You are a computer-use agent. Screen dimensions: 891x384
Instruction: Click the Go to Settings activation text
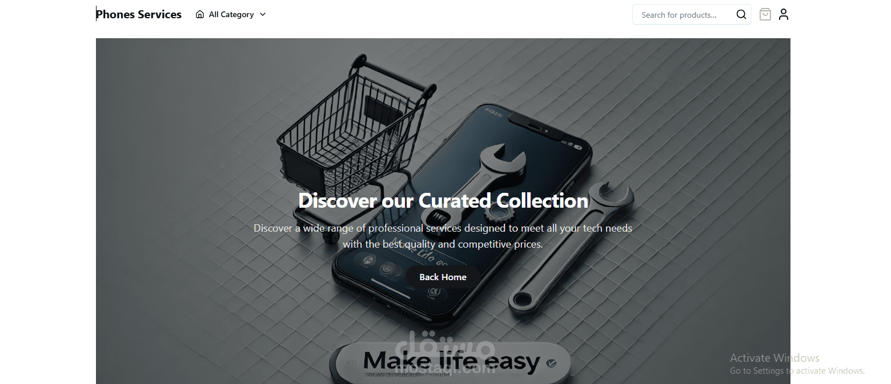tap(797, 371)
